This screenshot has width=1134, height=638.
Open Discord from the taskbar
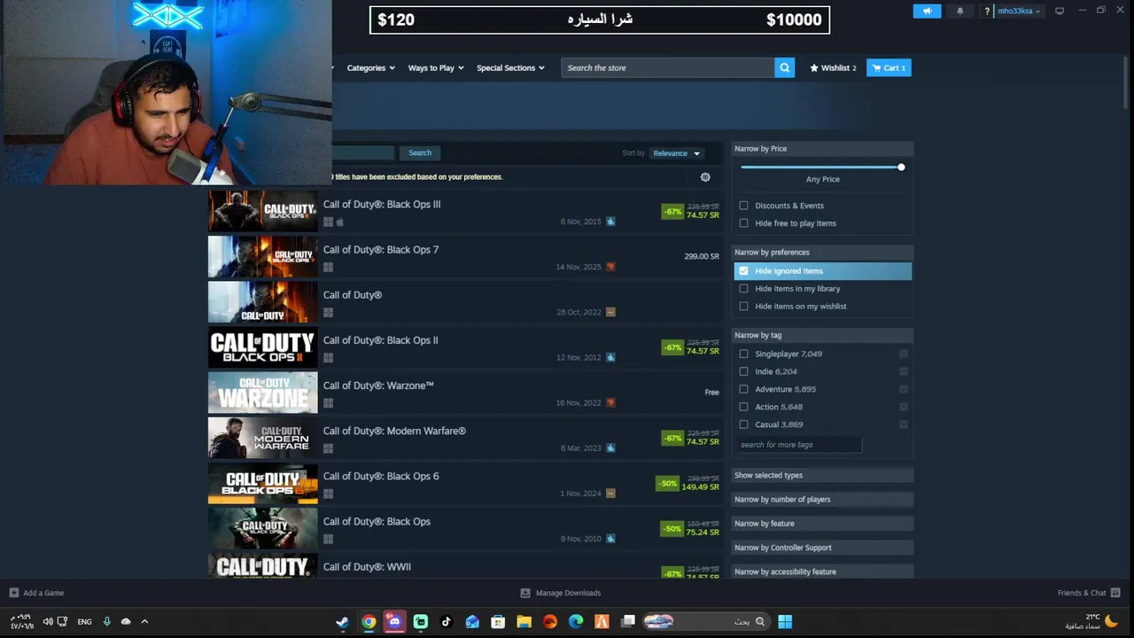click(394, 621)
